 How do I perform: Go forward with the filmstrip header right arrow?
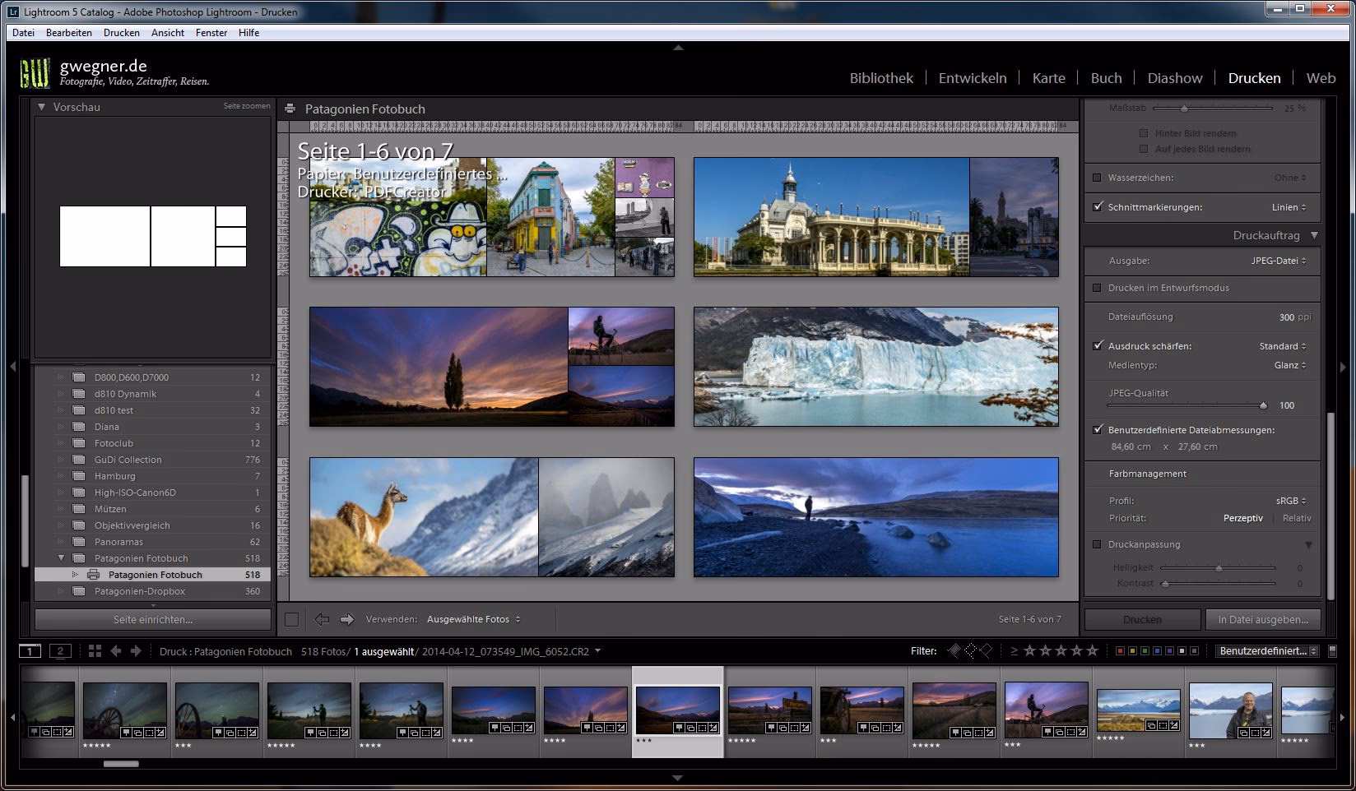pyautogui.click(x=136, y=651)
